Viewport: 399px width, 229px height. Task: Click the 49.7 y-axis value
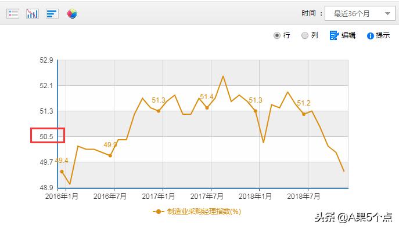click(x=46, y=162)
